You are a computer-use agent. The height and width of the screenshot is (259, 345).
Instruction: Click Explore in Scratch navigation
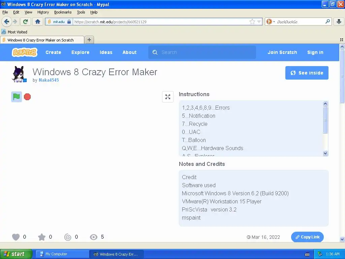click(80, 52)
